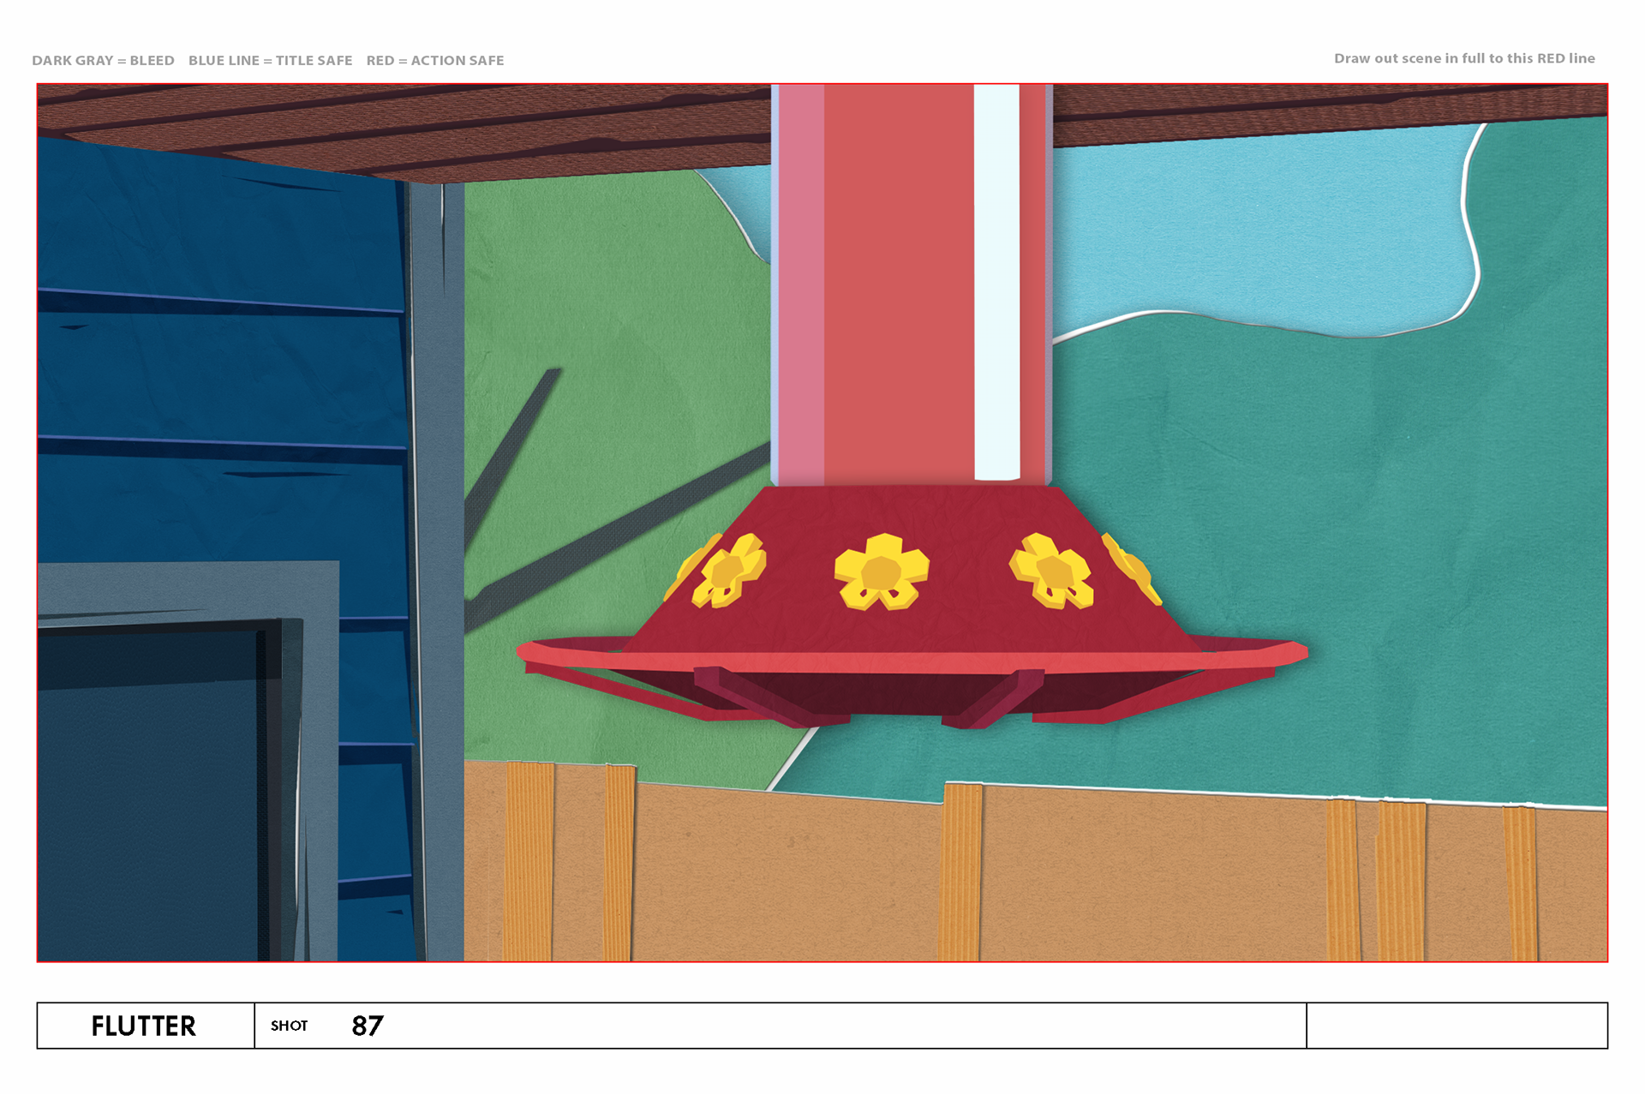Click the partial flower on feeder's left edge

click(x=688, y=566)
